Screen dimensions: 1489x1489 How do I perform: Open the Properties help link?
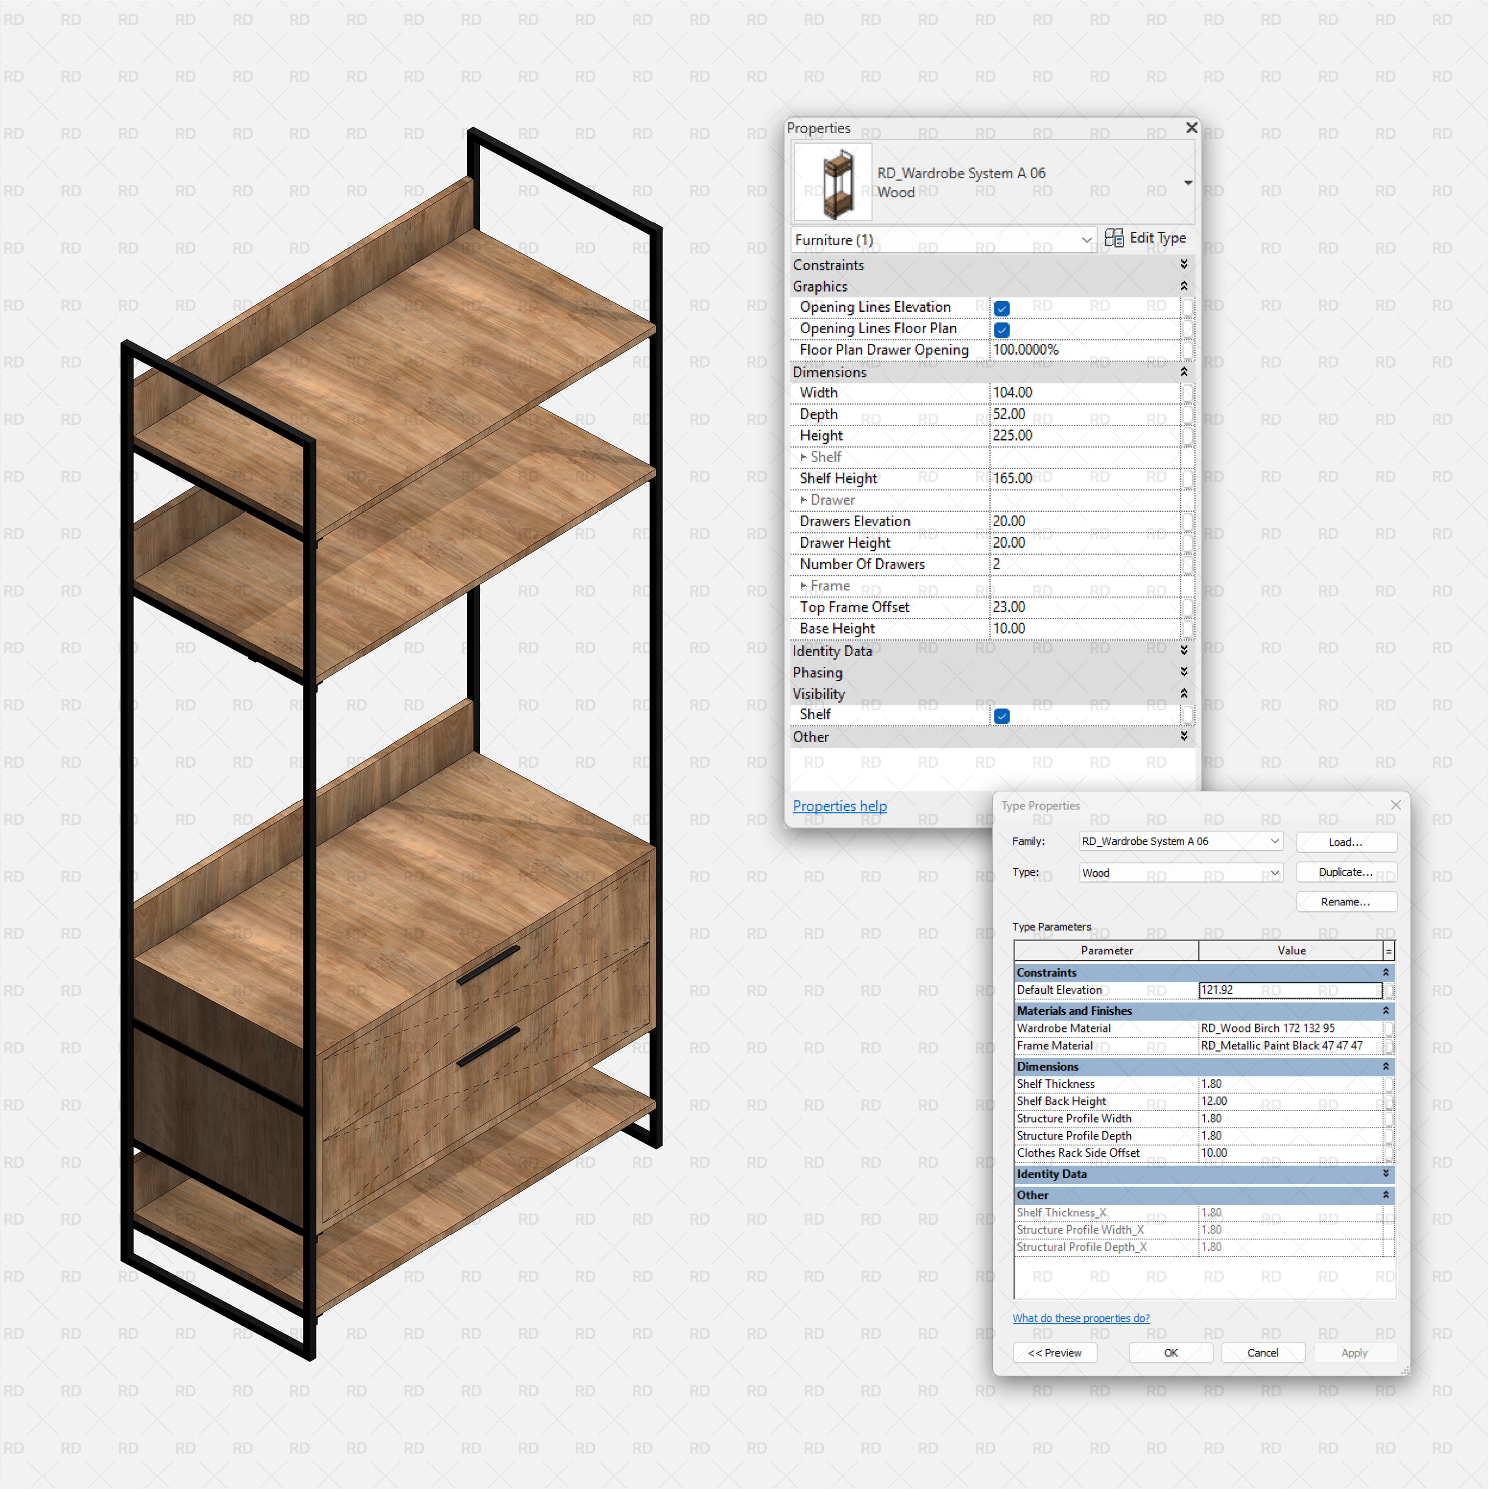click(839, 805)
